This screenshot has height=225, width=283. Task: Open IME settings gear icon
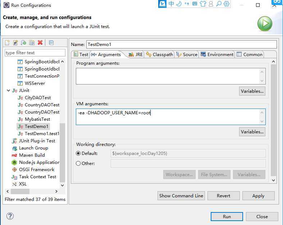tap(227, 4)
